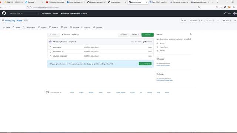237x133 pixels.
Task: Open Codespaces in top navigation
Action: [x=64, y=13]
